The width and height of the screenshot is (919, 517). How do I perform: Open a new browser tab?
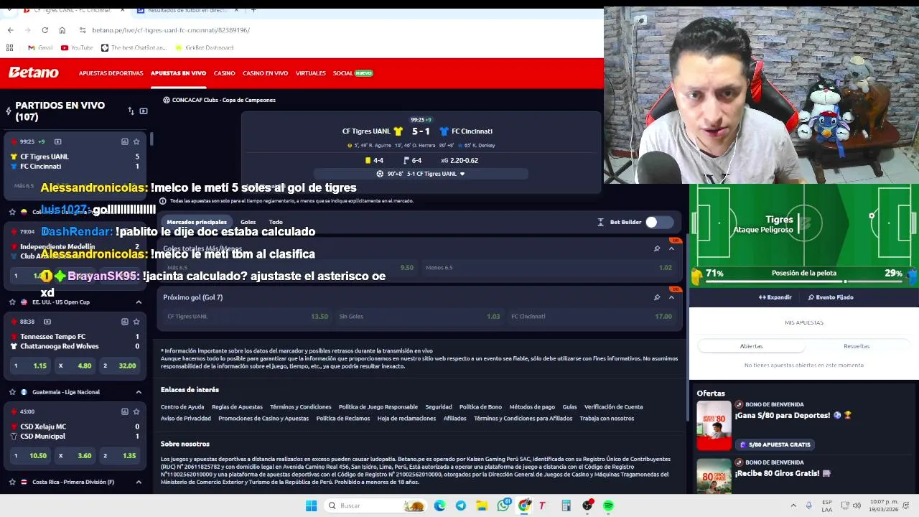coord(253,10)
